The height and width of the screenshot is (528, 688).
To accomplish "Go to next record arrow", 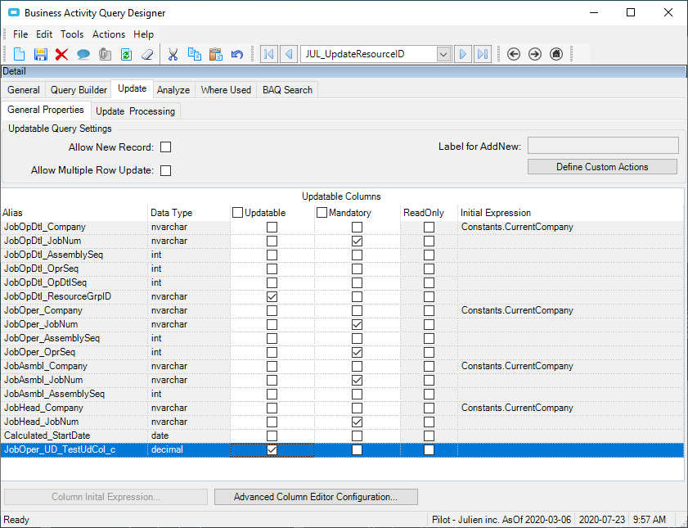I will (x=463, y=54).
